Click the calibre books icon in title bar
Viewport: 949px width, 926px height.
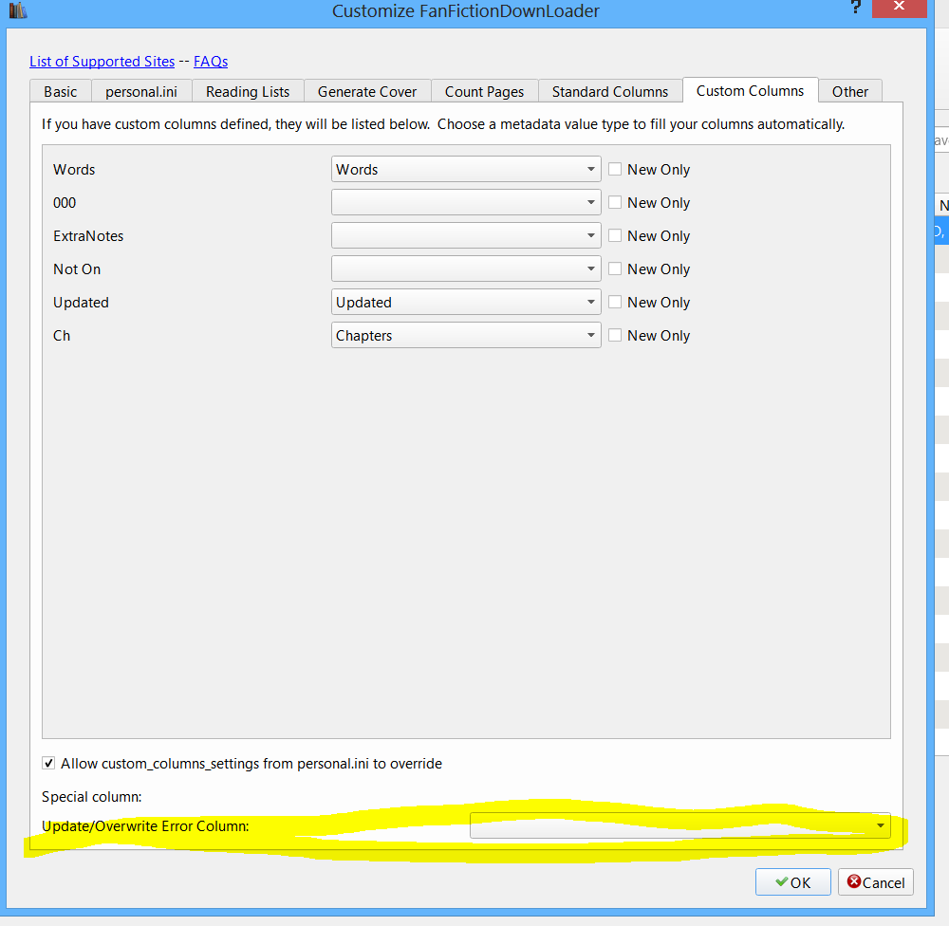[17, 9]
